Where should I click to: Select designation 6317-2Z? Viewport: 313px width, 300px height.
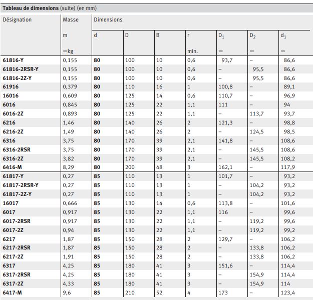click(13, 283)
